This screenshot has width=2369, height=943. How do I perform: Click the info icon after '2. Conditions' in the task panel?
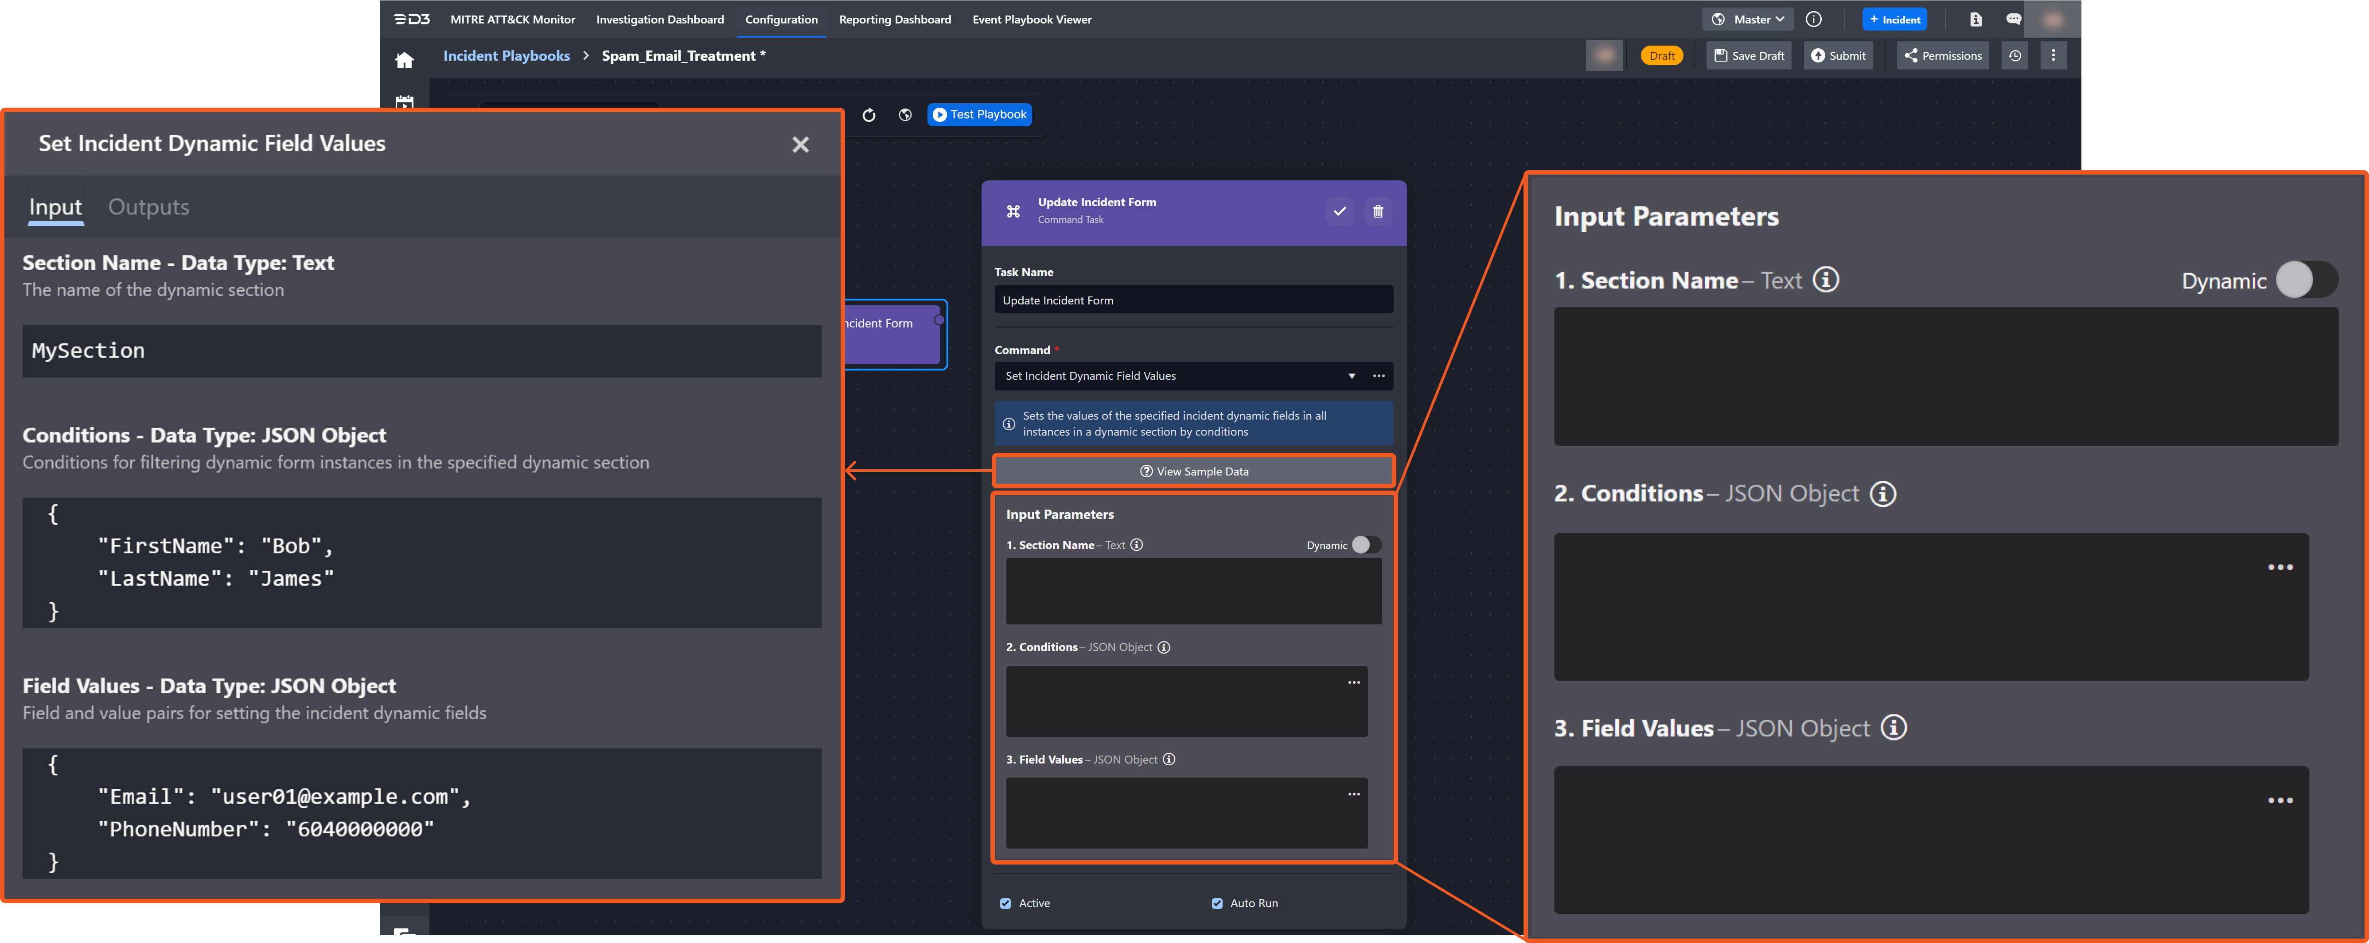tap(1163, 648)
